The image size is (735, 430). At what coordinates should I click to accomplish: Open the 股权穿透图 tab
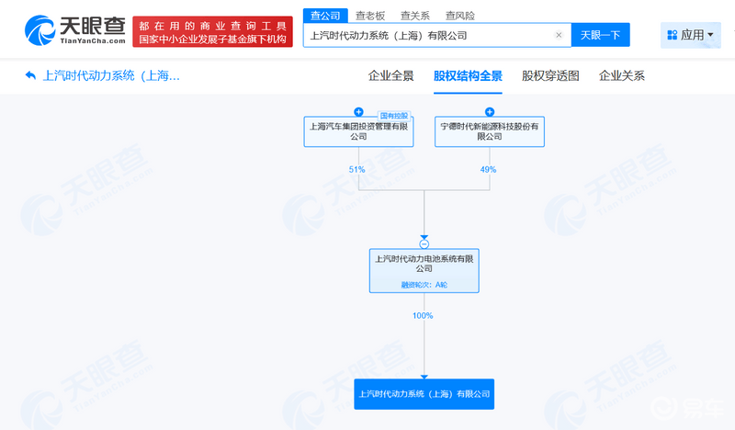coord(550,75)
